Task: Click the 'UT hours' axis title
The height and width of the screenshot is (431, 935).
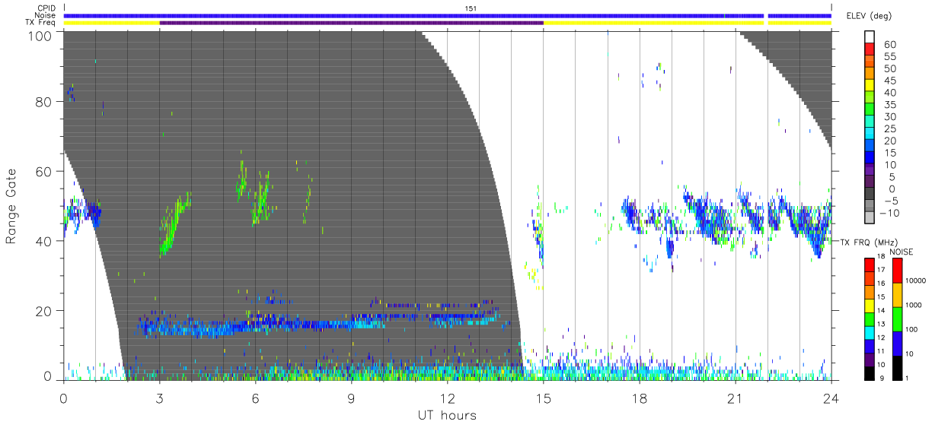Action: click(447, 415)
